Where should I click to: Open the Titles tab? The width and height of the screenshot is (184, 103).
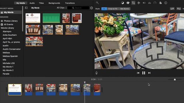[x=41, y=3]
